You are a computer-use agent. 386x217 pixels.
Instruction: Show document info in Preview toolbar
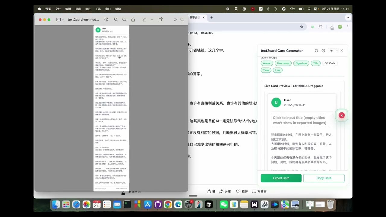tap(106, 20)
